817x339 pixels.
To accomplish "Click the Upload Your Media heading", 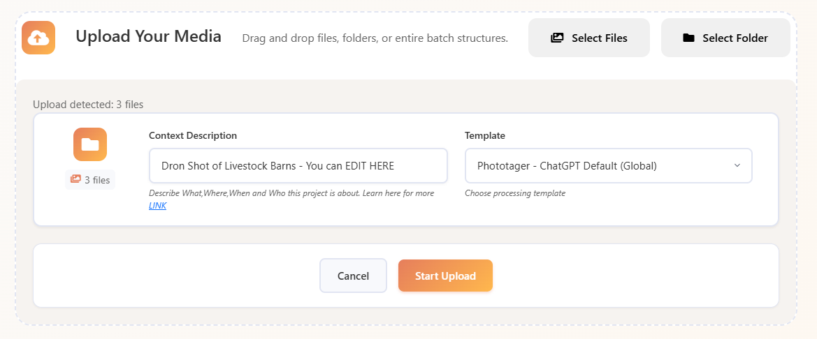I will 148,36.
